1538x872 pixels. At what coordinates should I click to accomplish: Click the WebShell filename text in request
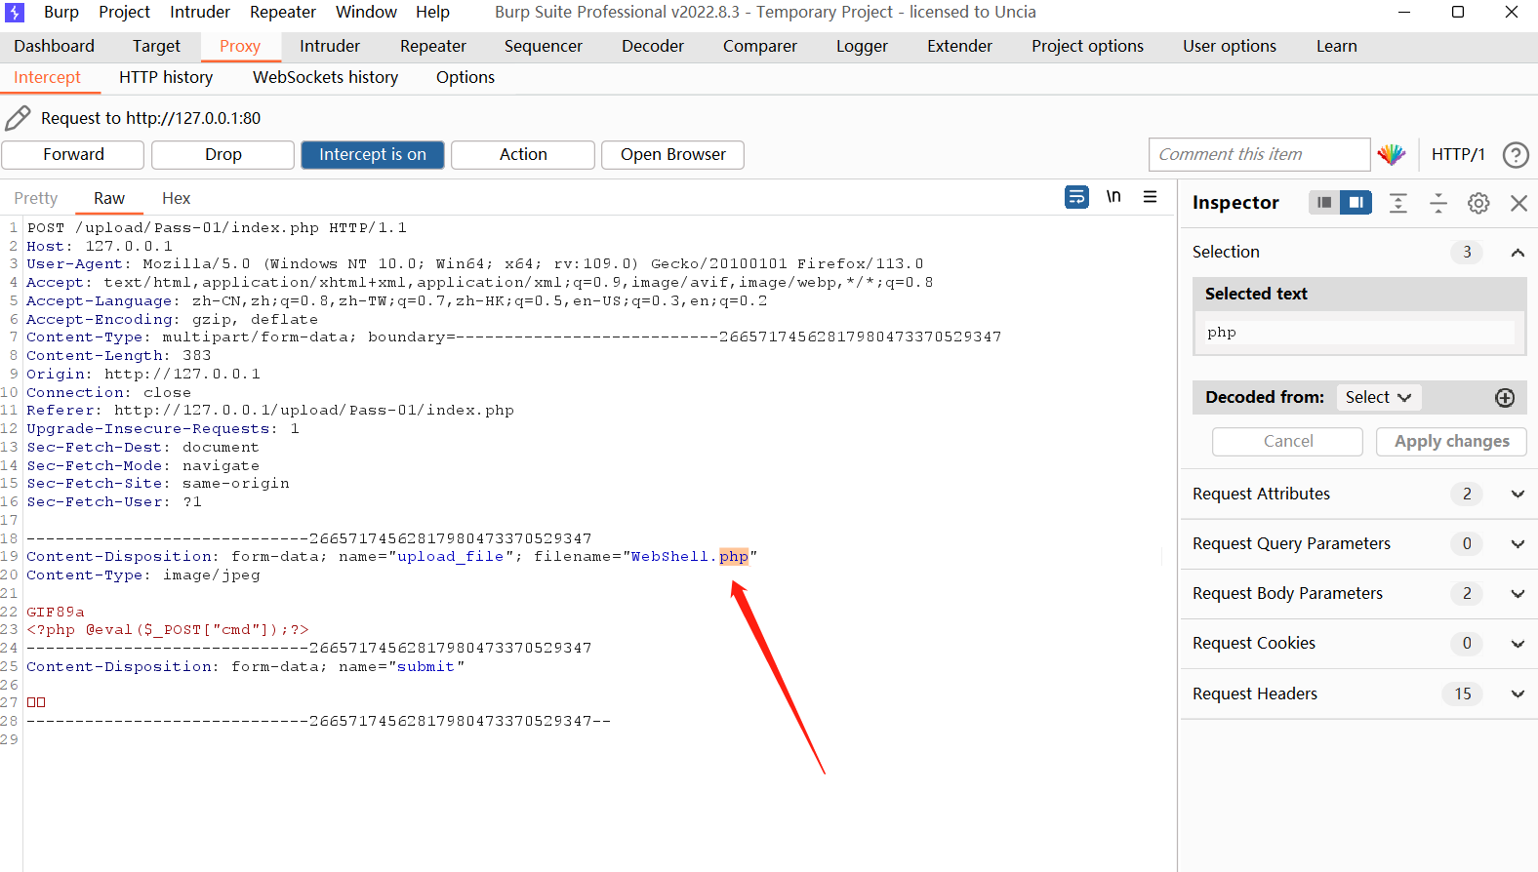point(669,557)
